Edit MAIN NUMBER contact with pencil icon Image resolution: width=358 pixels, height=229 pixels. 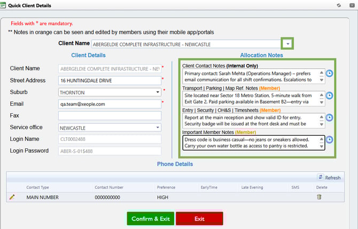point(12,197)
